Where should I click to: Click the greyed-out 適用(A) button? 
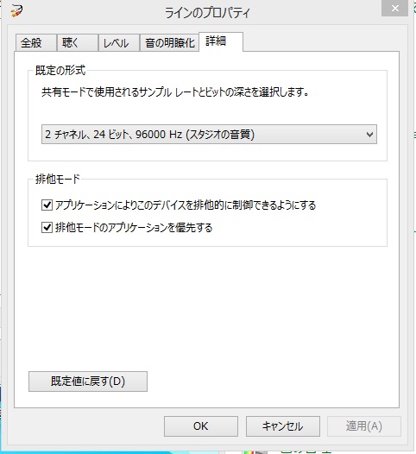pyautogui.click(x=364, y=426)
